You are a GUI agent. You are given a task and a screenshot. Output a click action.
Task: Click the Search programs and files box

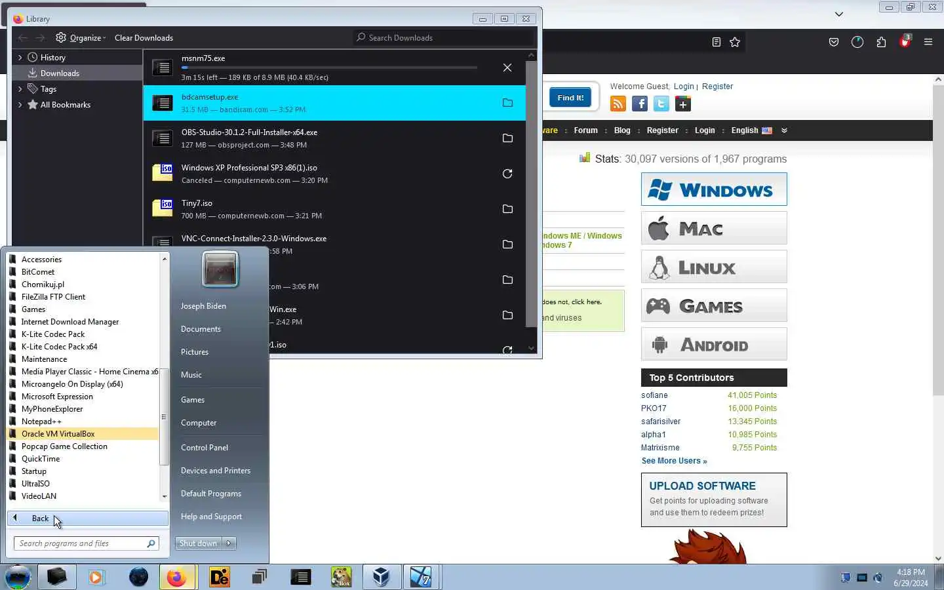87,543
